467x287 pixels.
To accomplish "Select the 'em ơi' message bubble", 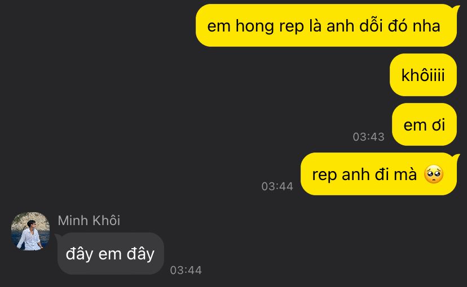I will pyautogui.click(x=424, y=124).
